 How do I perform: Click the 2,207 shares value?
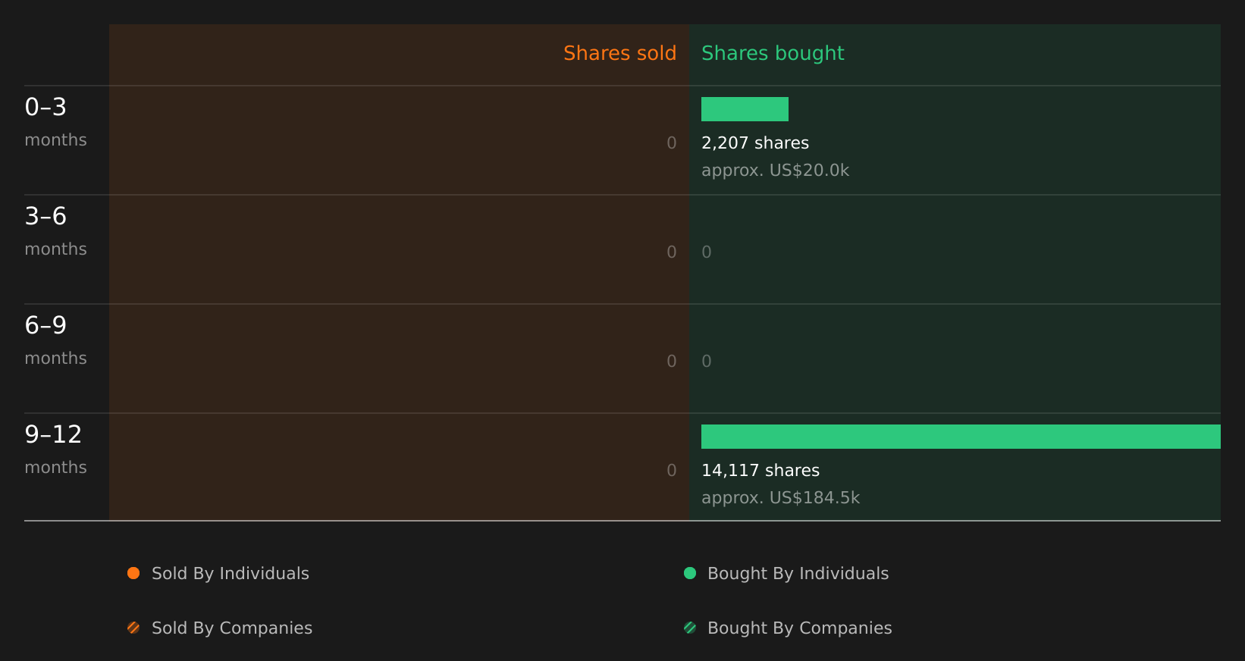pos(755,143)
